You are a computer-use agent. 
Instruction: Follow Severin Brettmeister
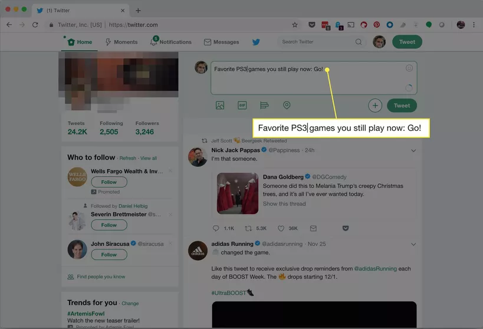point(109,225)
